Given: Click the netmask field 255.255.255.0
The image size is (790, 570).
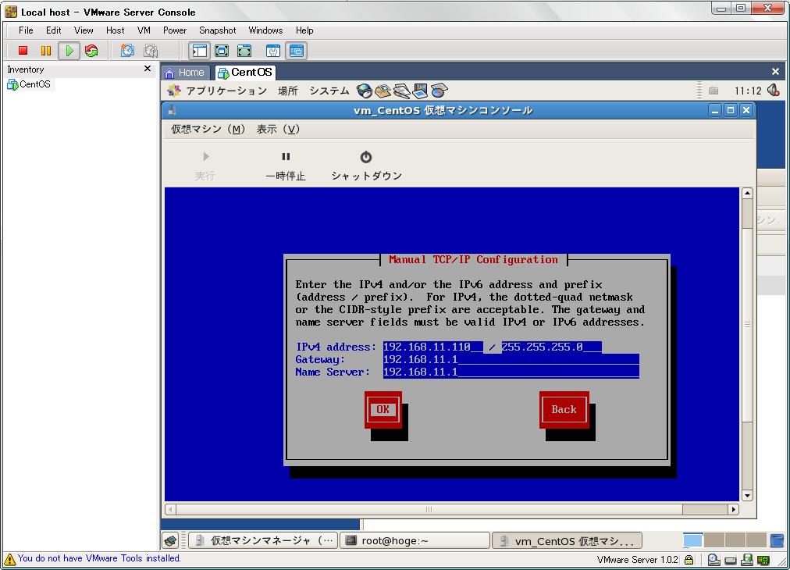Looking at the screenshot, I should pos(551,347).
